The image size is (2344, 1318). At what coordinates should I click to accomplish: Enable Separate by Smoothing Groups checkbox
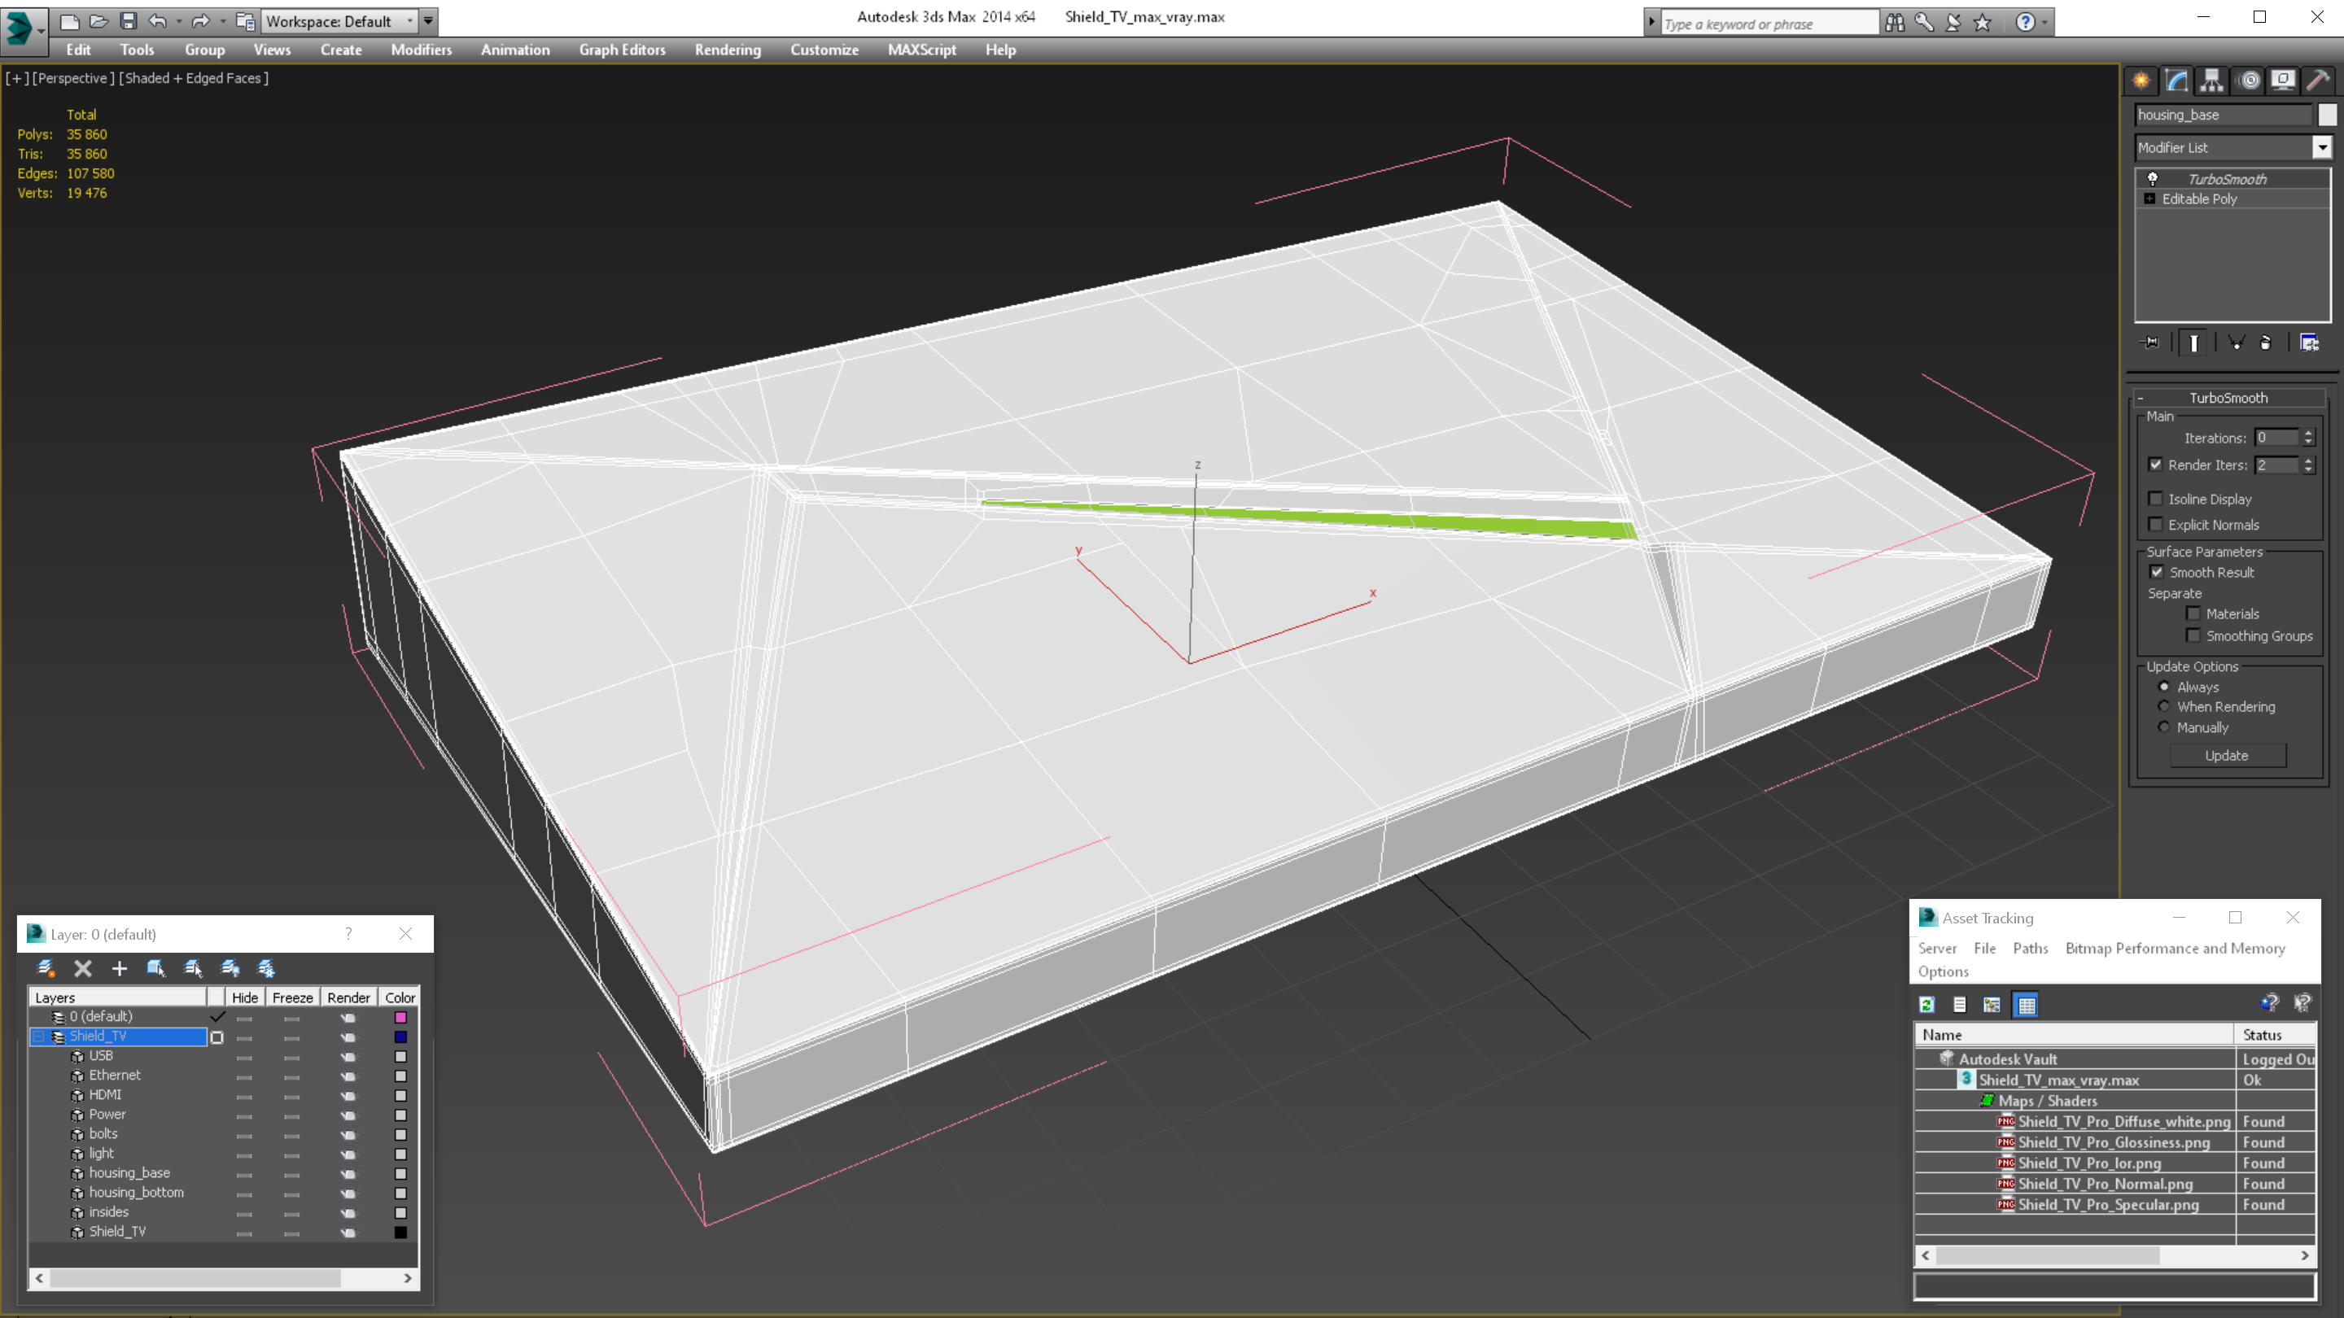point(2193,635)
